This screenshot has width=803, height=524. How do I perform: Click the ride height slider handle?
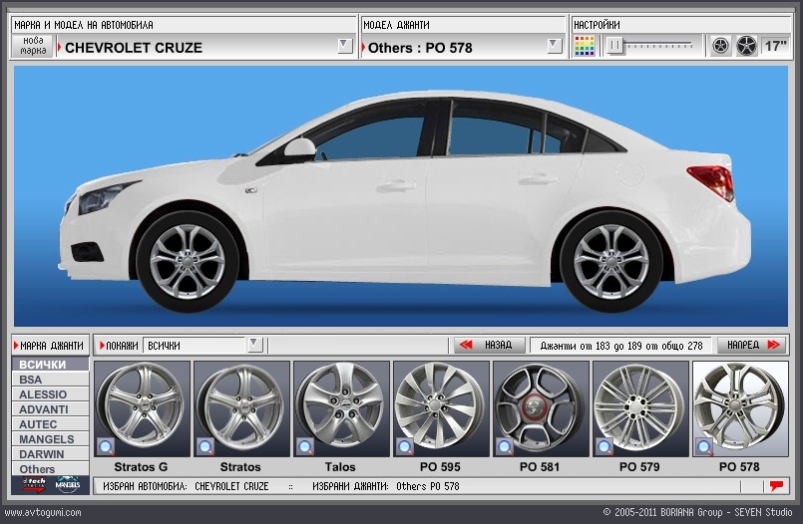click(615, 46)
